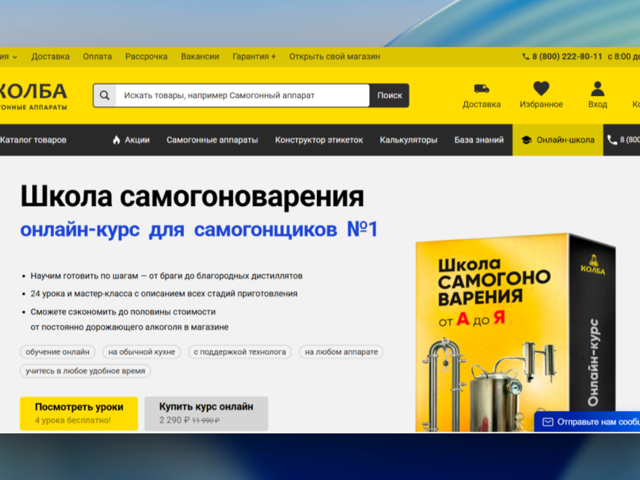This screenshot has width=640, height=480.
Task: Click Открыть свой магазин link
Action: pyautogui.click(x=334, y=57)
